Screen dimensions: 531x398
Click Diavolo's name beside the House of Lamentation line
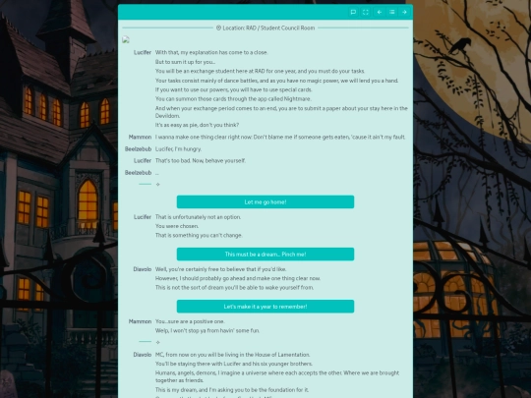click(143, 355)
